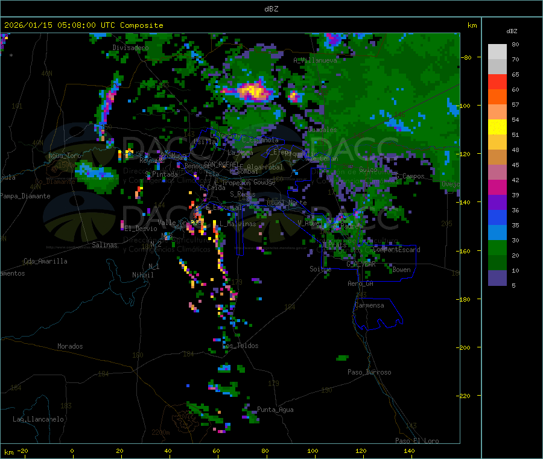The image size is (543, 459).
Task: Click the 'Goudge' map label
Action: click(264, 182)
